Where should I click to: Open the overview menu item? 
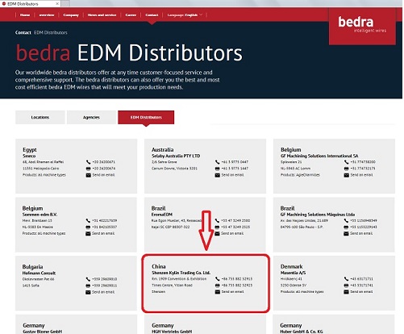(x=47, y=15)
